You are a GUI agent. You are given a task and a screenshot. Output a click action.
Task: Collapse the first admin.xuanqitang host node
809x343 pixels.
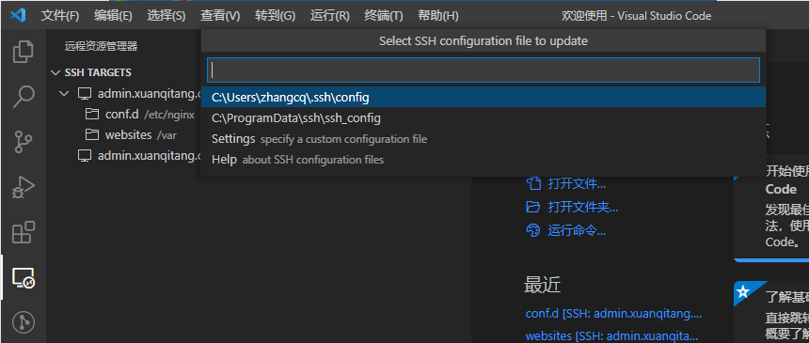point(64,94)
